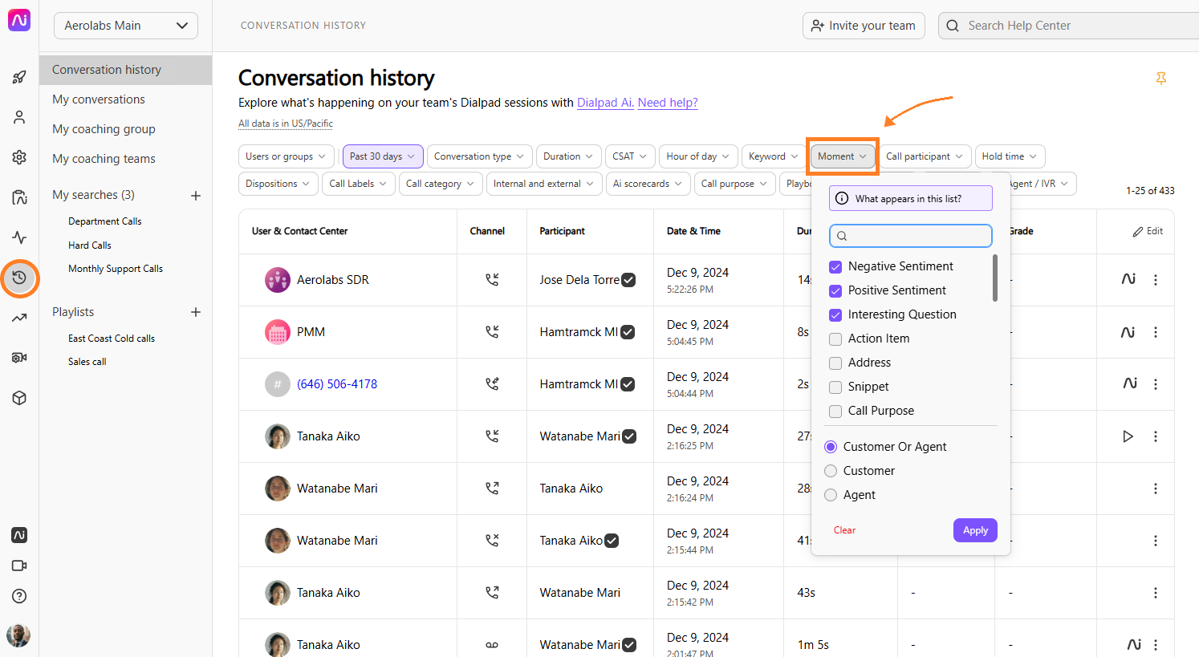The width and height of the screenshot is (1199, 657).
Task: Click the info icon What appears in this list
Action: [x=842, y=198]
